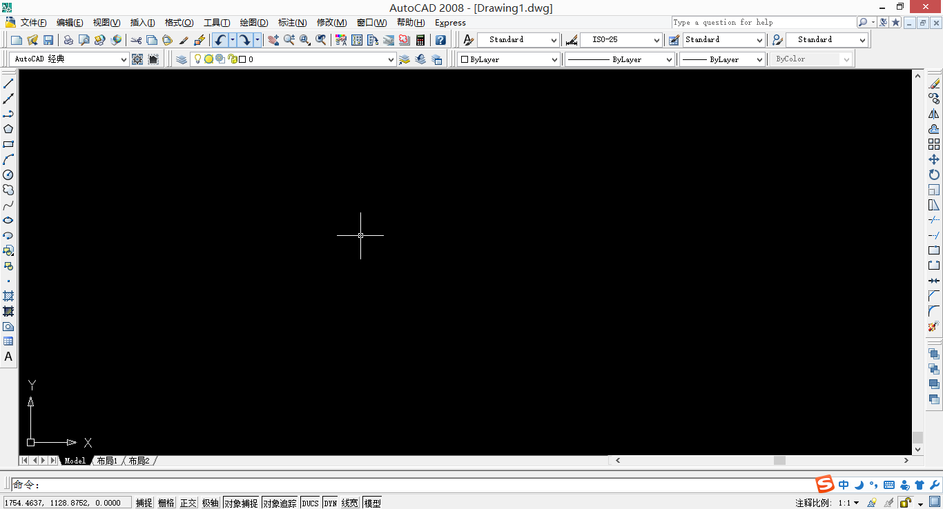Click the horizontal scrollbar thumb
Viewport: 943px width, 509px height.
tap(779, 461)
